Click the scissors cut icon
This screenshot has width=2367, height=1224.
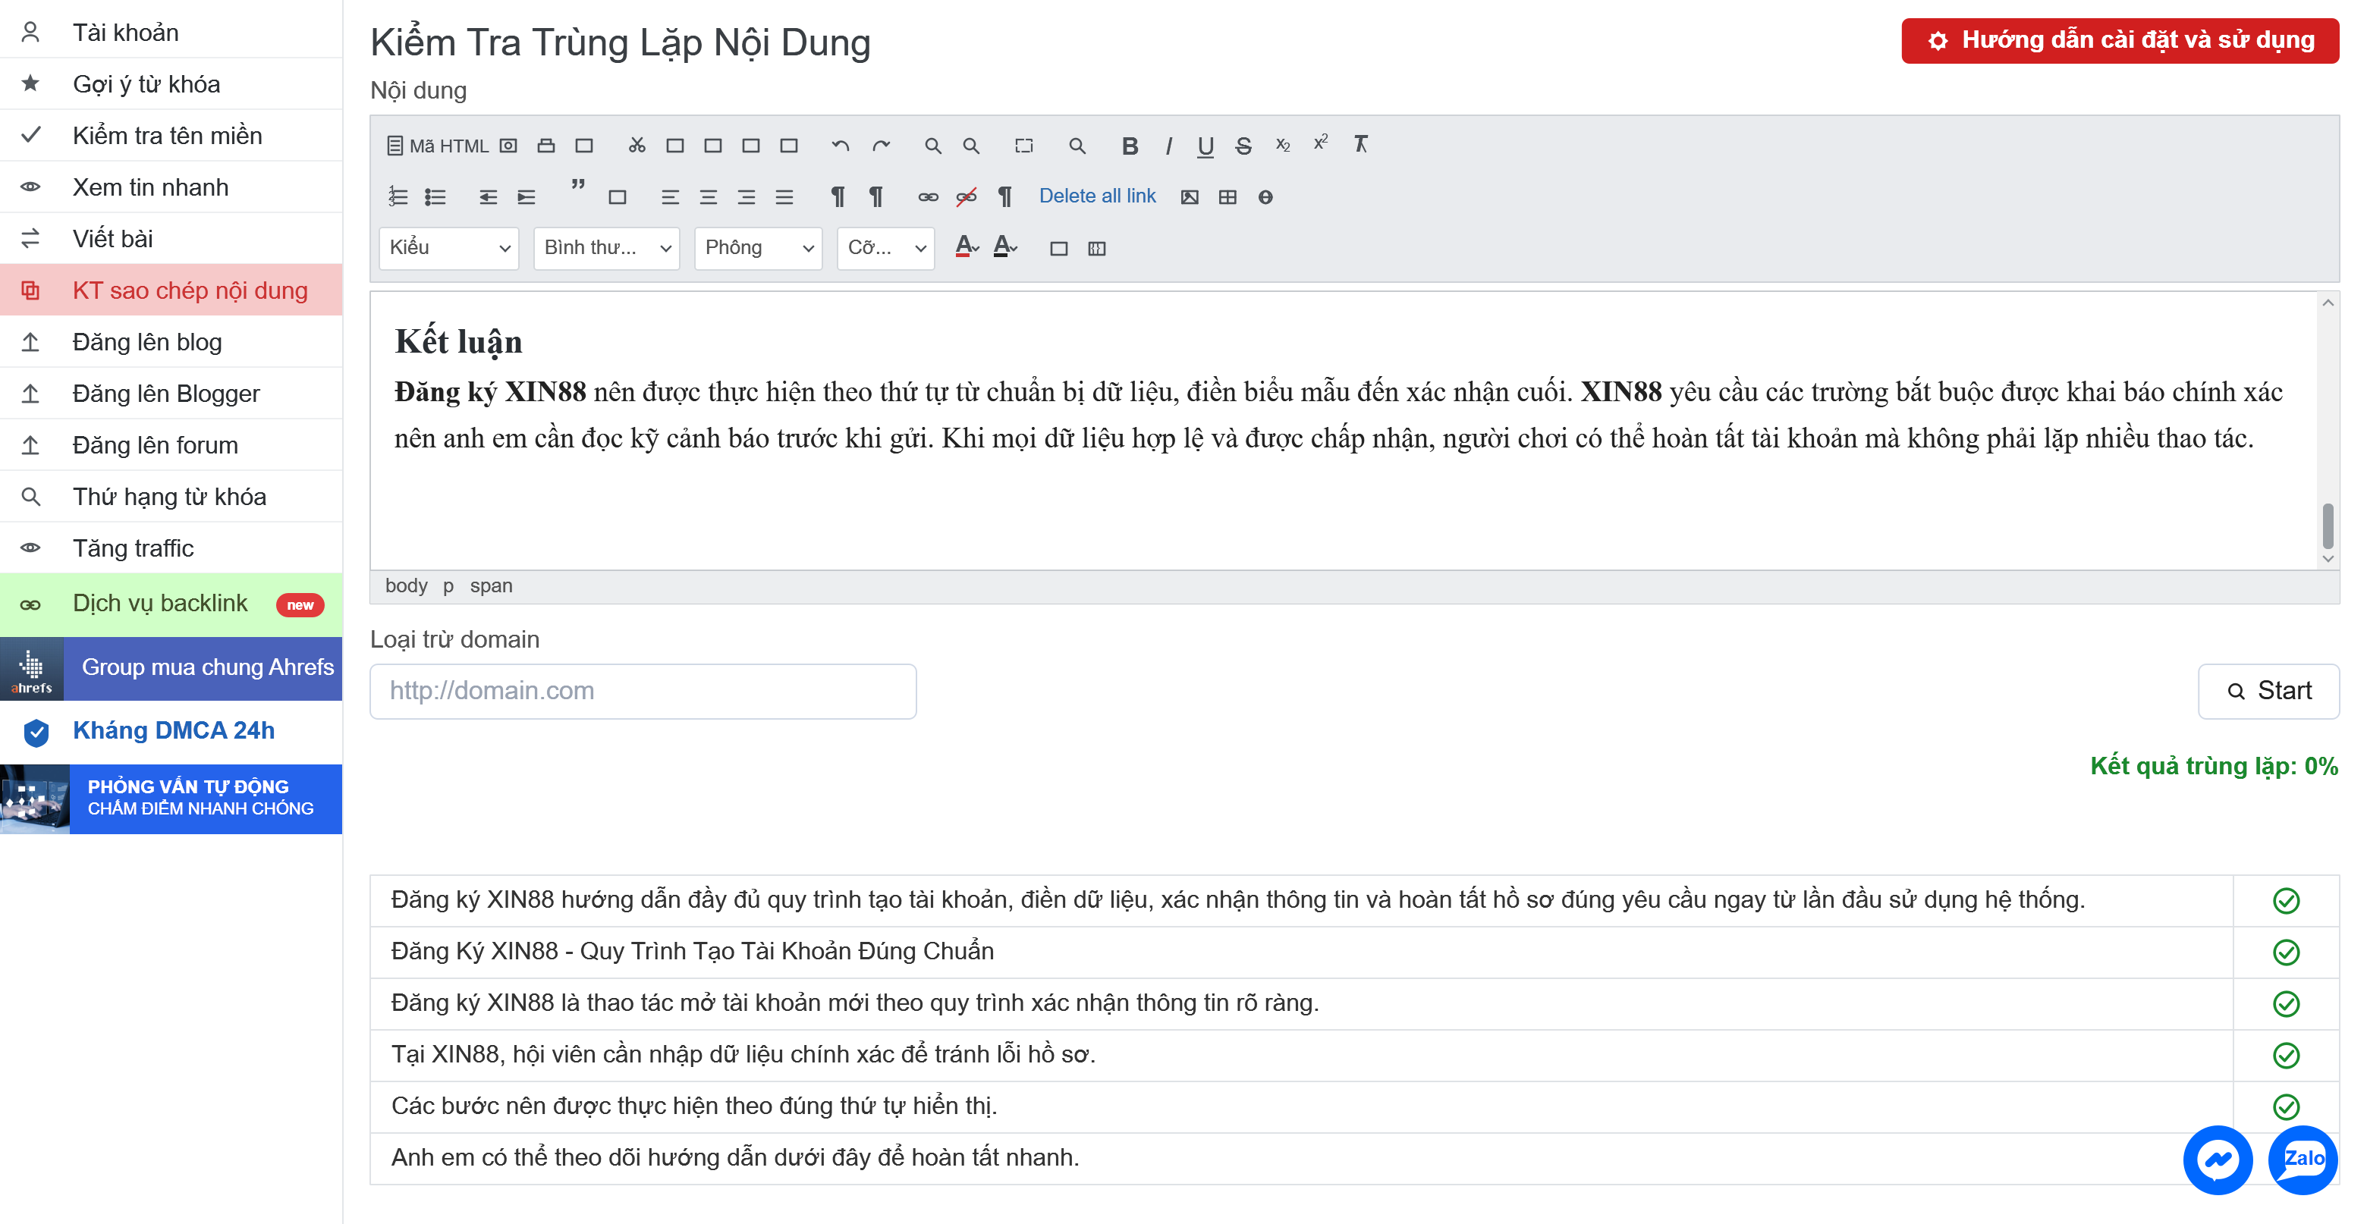[x=637, y=145]
